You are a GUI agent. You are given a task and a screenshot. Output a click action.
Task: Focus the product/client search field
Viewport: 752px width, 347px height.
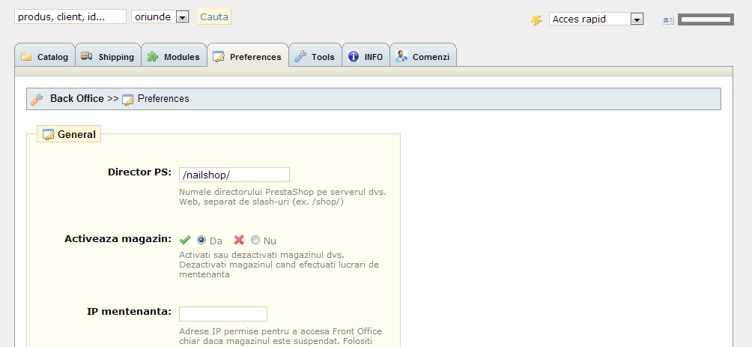[70, 16]
